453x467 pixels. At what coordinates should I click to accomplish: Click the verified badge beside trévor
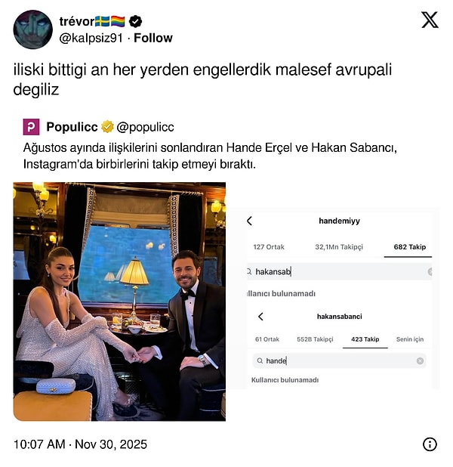[x=135, y=21]
